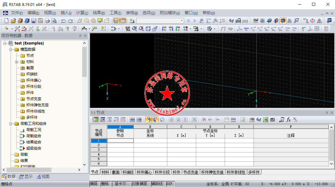
Task: Open a file using the folder icon
Action: 13,21
